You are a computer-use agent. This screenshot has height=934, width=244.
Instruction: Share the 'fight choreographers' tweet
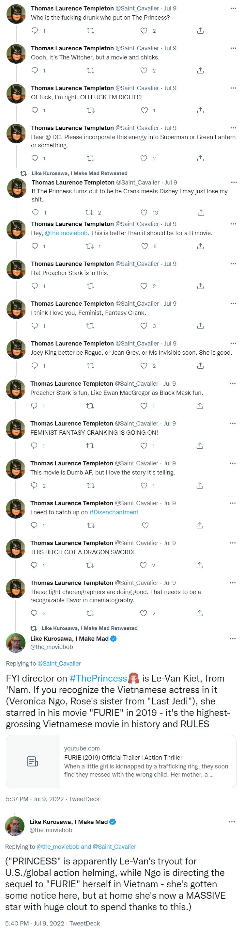click(x=199, y=613)
